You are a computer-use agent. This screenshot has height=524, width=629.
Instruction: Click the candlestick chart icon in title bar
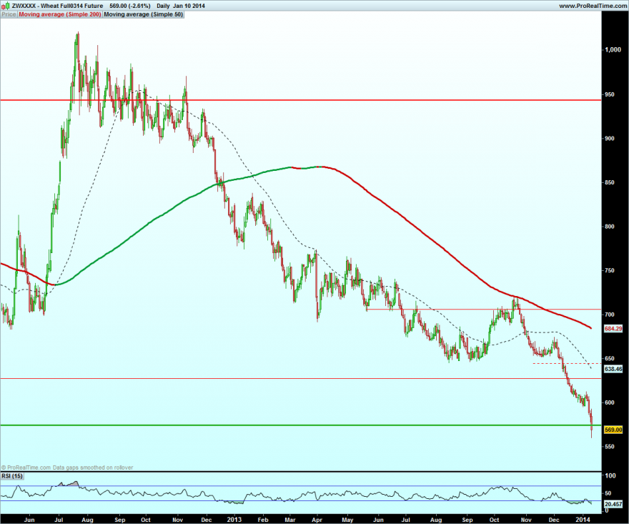pyautogui.click(x=6, y=6)
